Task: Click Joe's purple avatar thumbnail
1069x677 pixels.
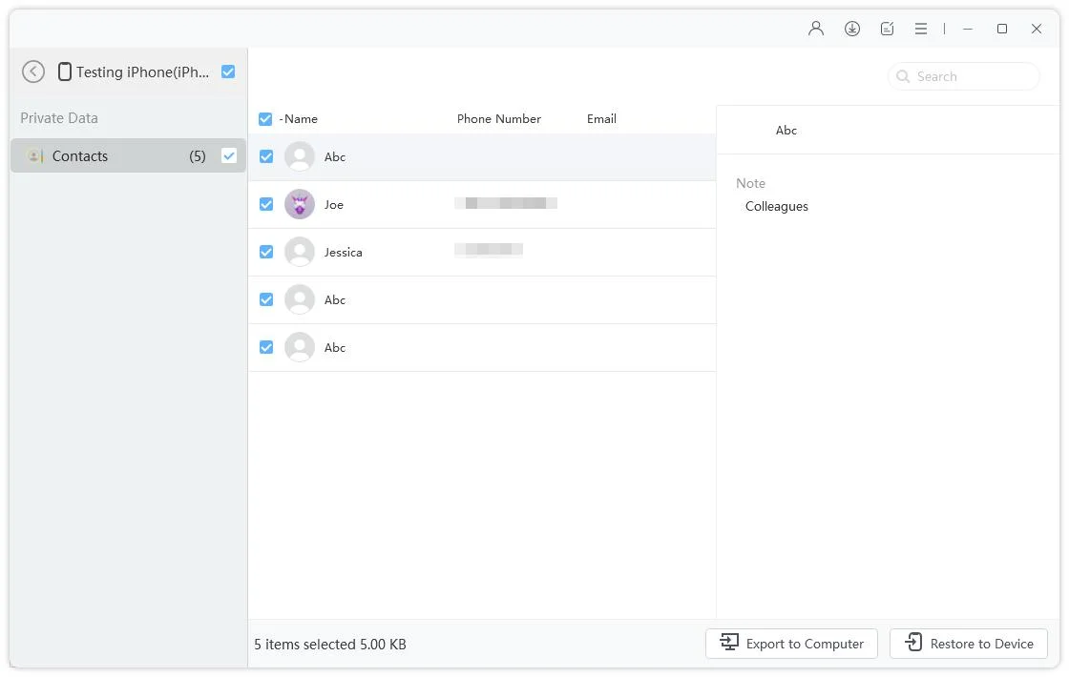Action: 300,204
